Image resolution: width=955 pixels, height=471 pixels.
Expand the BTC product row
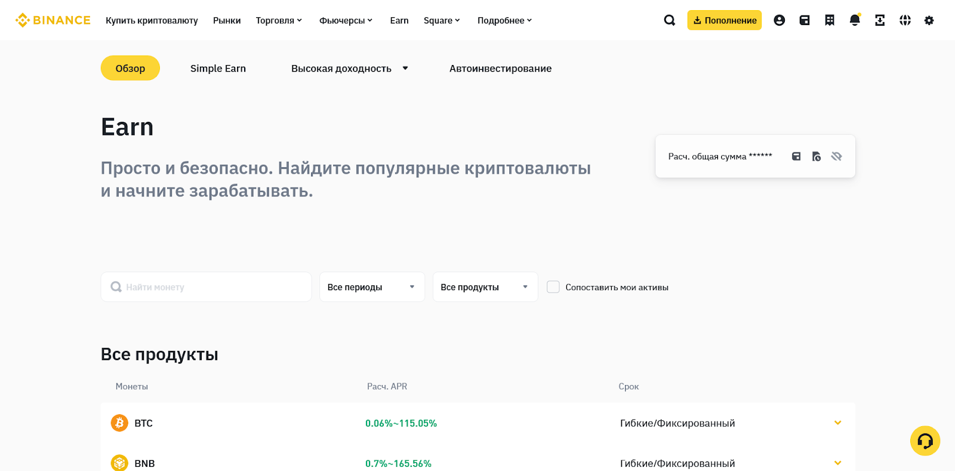[x=837, y=423]
